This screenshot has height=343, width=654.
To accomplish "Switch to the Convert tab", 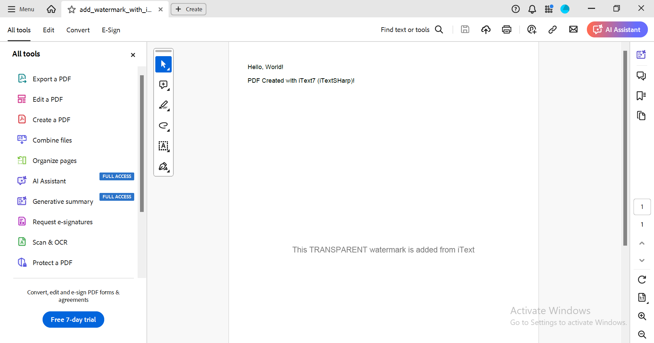I will [78, 30].
